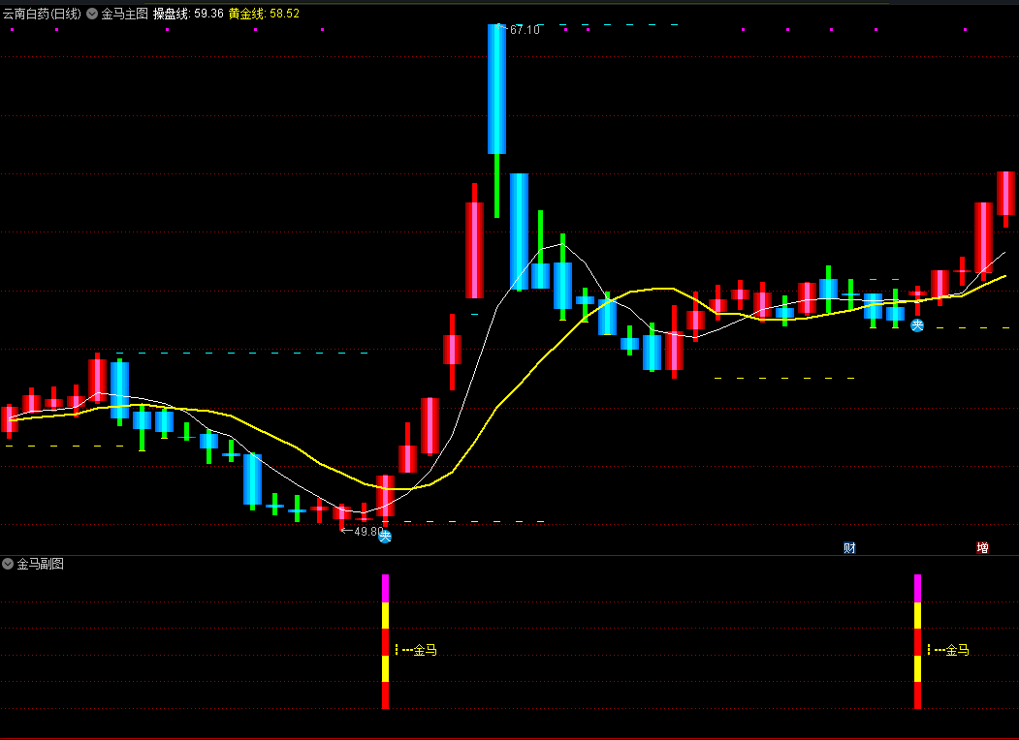Click the blue 夹 marker near 49.80 low
This screenshot has height=740, width=1019.
pos(385,536)
